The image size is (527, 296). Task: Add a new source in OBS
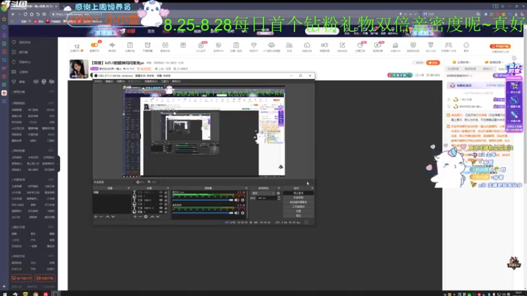(x=135, y=217)
